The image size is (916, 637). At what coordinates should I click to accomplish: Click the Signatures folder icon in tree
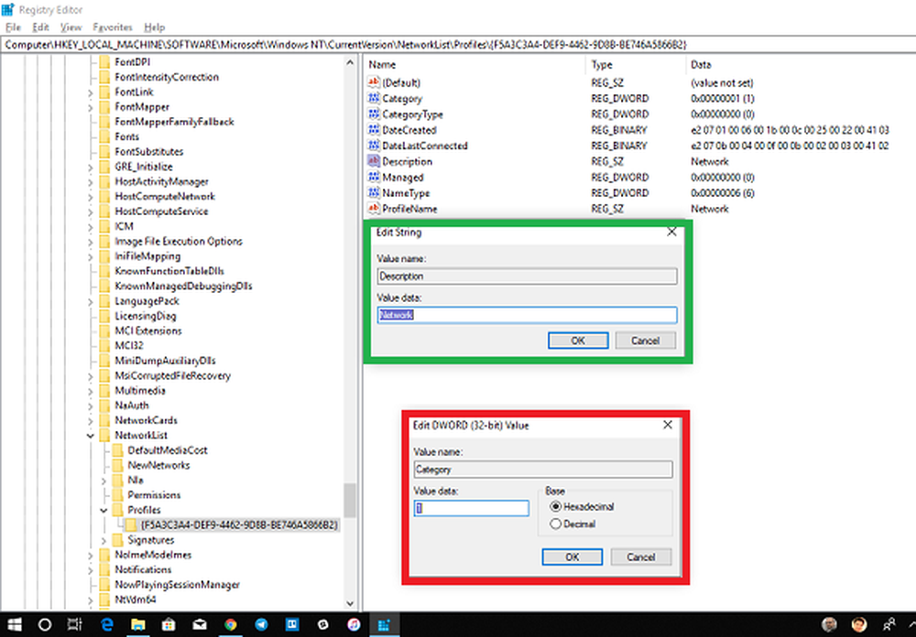click(x=117, y=540)
